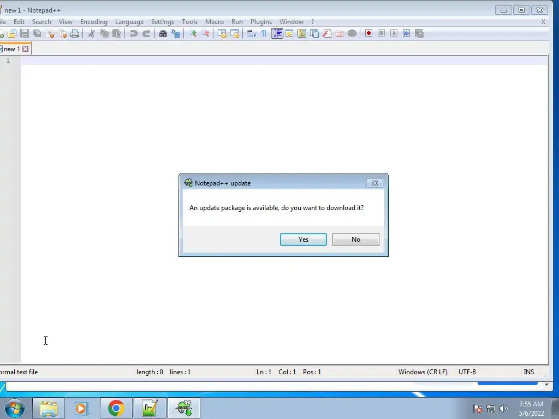
Task: Click the X at menu bar's right end
Action: click(543, 22)
